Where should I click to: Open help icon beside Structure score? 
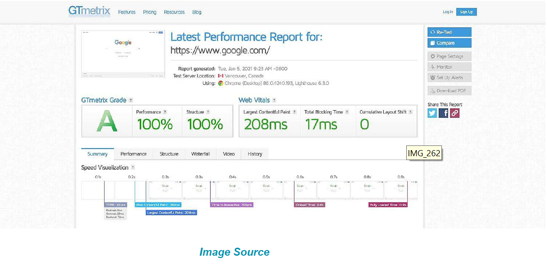(x=208, y=112)
